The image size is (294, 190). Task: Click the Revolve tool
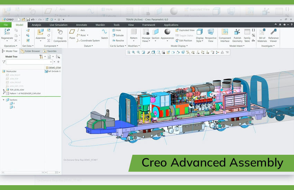click(118, 40)
